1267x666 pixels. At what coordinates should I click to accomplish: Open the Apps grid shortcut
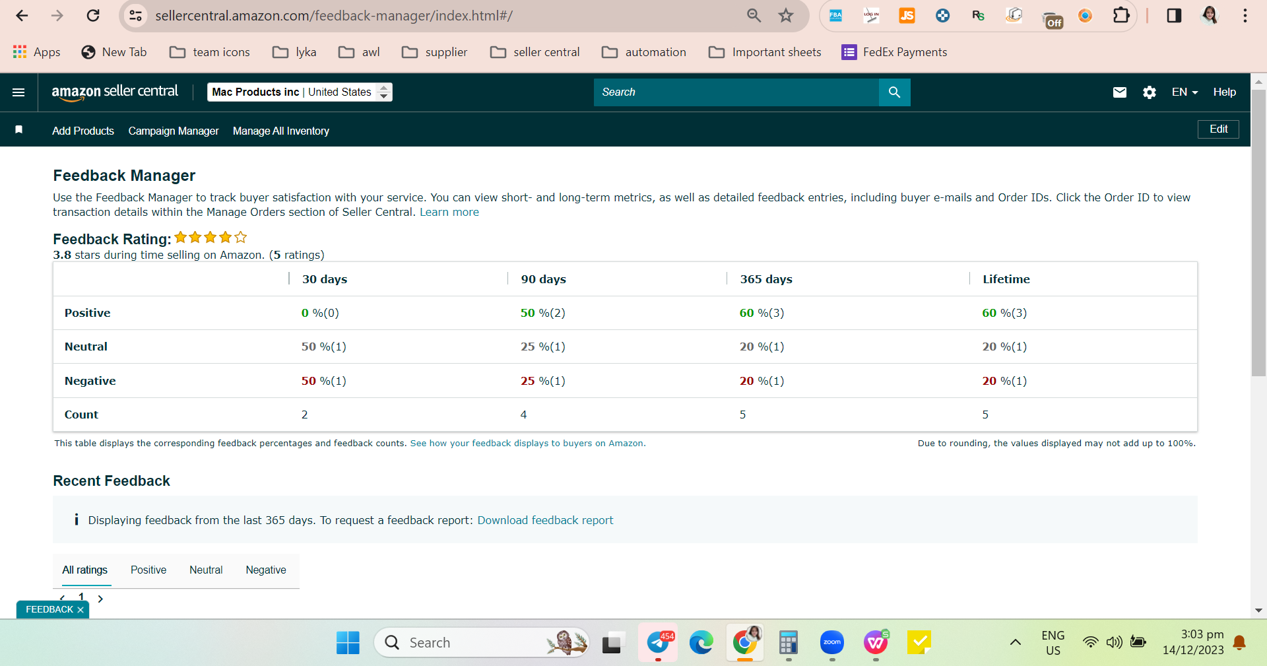(x=37, y=52)
